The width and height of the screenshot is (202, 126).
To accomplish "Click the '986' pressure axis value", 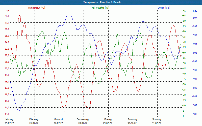I will [x=195, y=114].
